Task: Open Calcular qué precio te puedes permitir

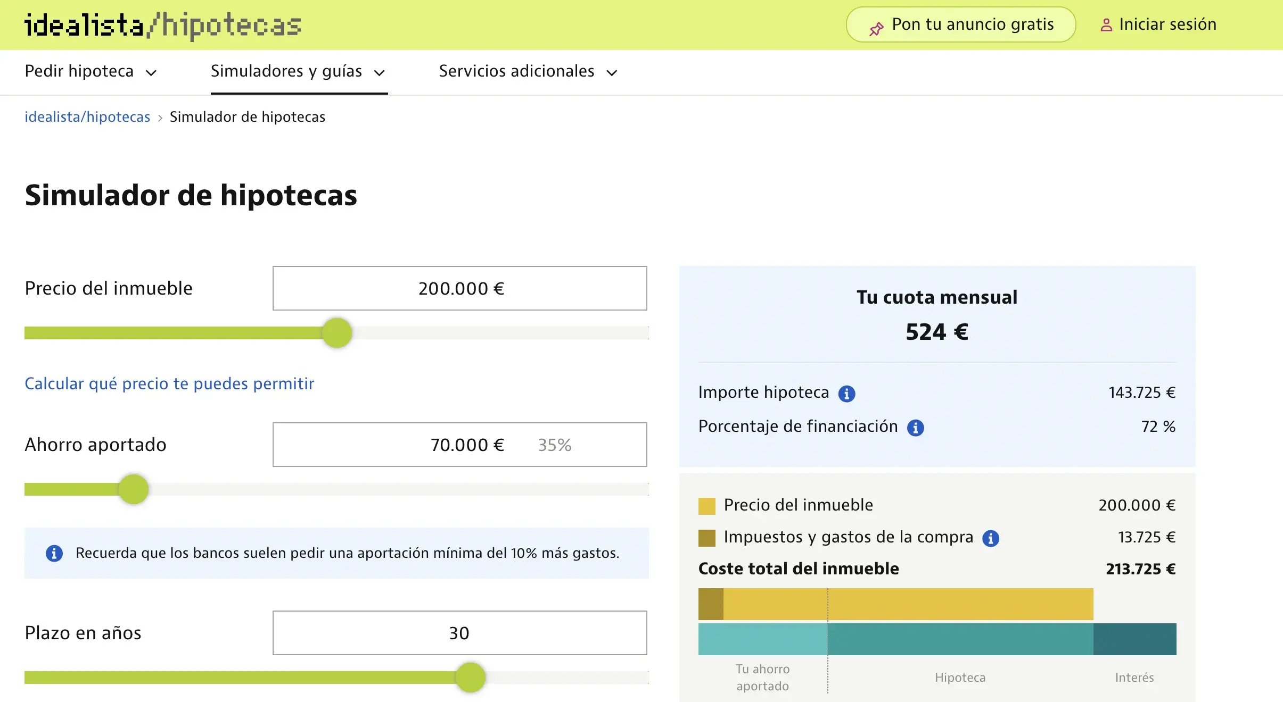Action: 169,383
